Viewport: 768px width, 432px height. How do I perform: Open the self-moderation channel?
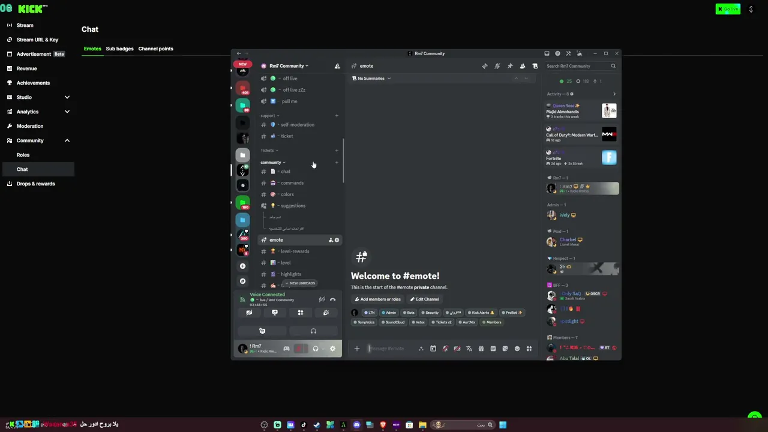coord(300,125)
